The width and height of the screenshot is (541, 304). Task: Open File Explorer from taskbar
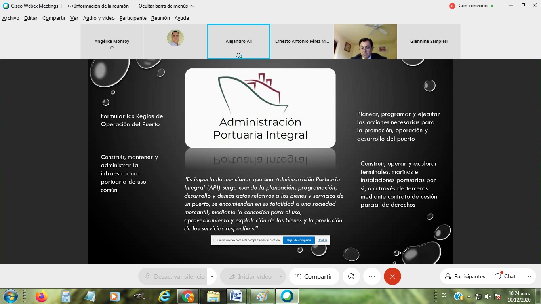point(213,296)
